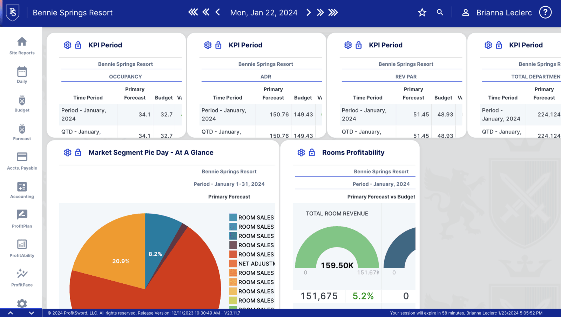Toggle lock on Rooms Profitability widget
This screenshot has height=317, width=561.
[x=312, y=153]
